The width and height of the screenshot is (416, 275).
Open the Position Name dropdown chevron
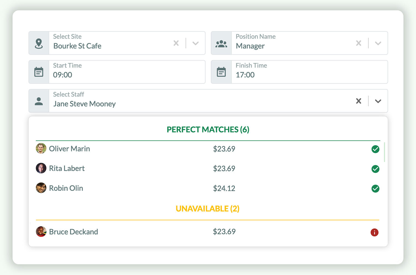pos(378,43)
